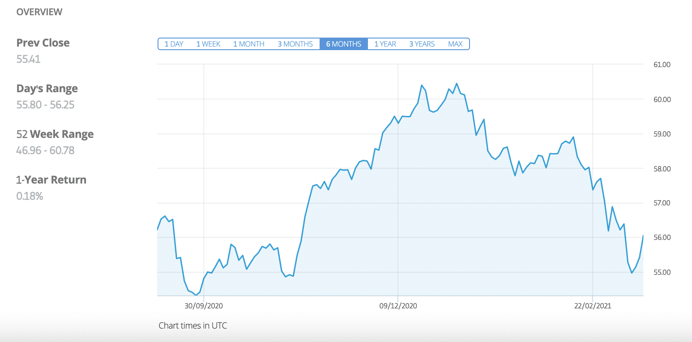Click the 30/09/2020 date axis label

pyautogui.click(x=204, y=306)
